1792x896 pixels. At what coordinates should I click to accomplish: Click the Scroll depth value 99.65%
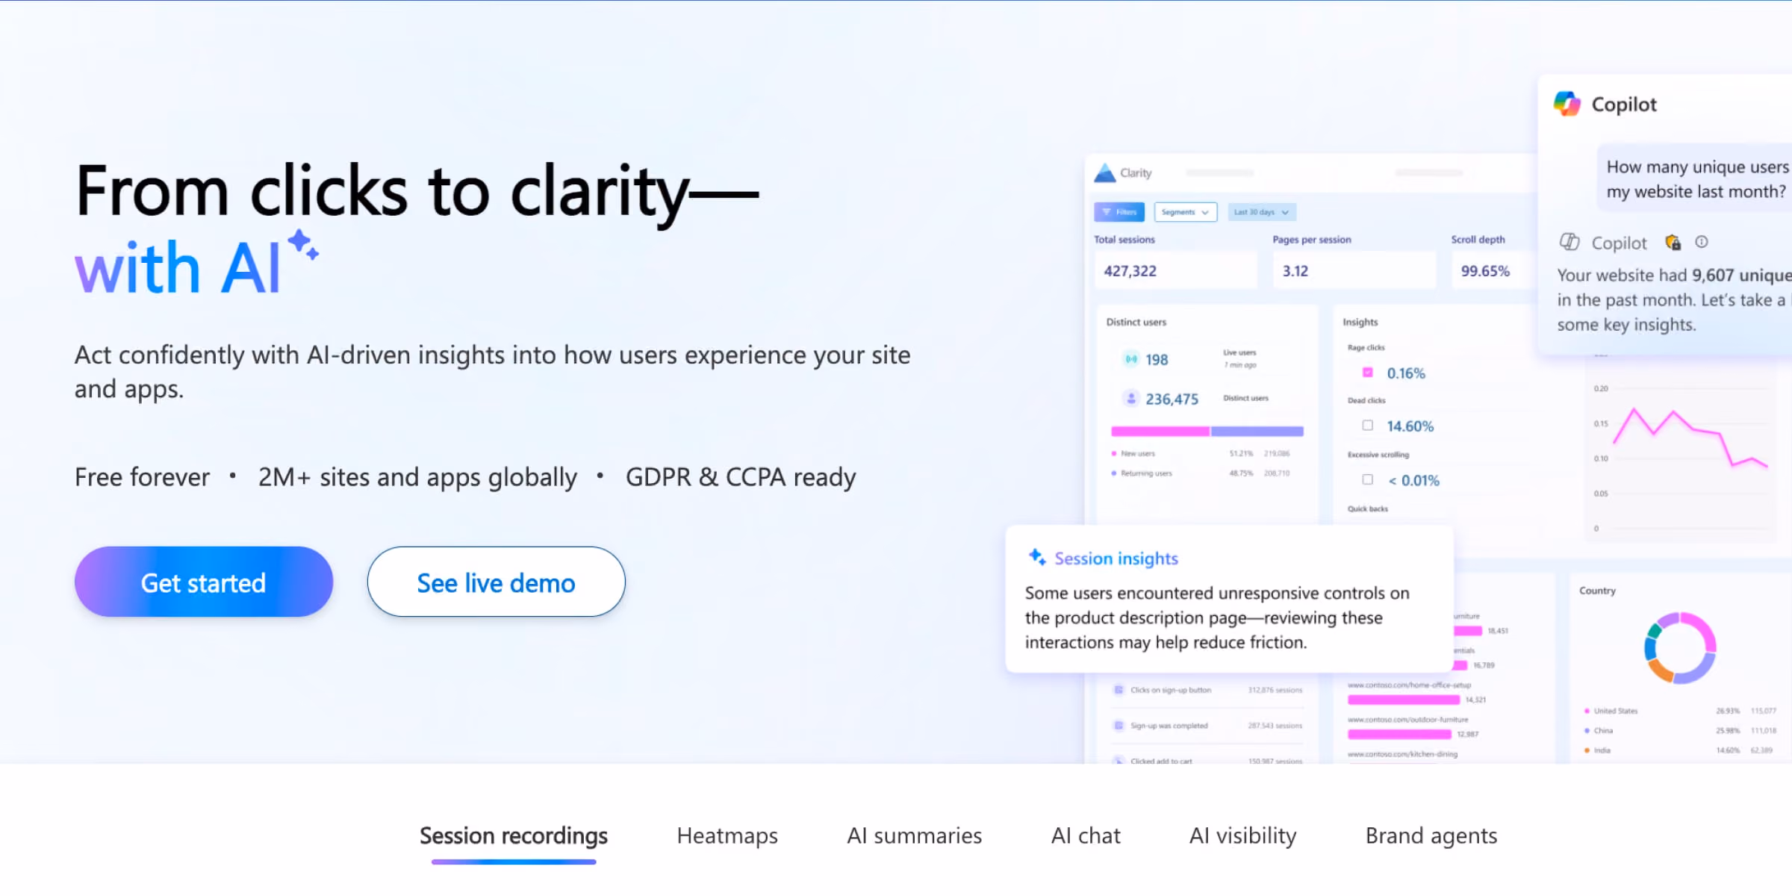coord(1485,271)
